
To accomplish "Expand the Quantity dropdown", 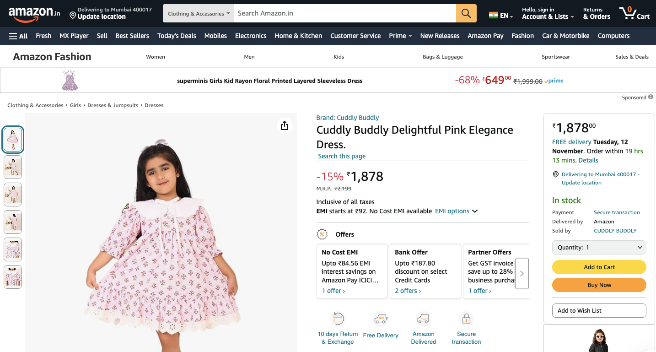I will click(599, 248).
